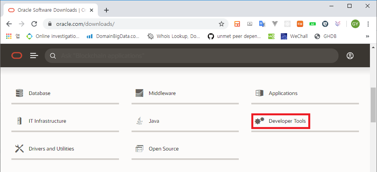Image resolution: width=377 pixels, height=172 pixels.
Task: Click the small screen extension icon
Action: point(250,24)
